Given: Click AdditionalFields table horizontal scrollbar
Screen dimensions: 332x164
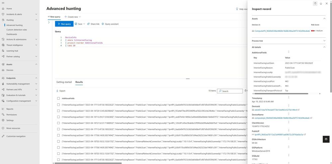Looking at the screenshot, I should click(281, 93).
